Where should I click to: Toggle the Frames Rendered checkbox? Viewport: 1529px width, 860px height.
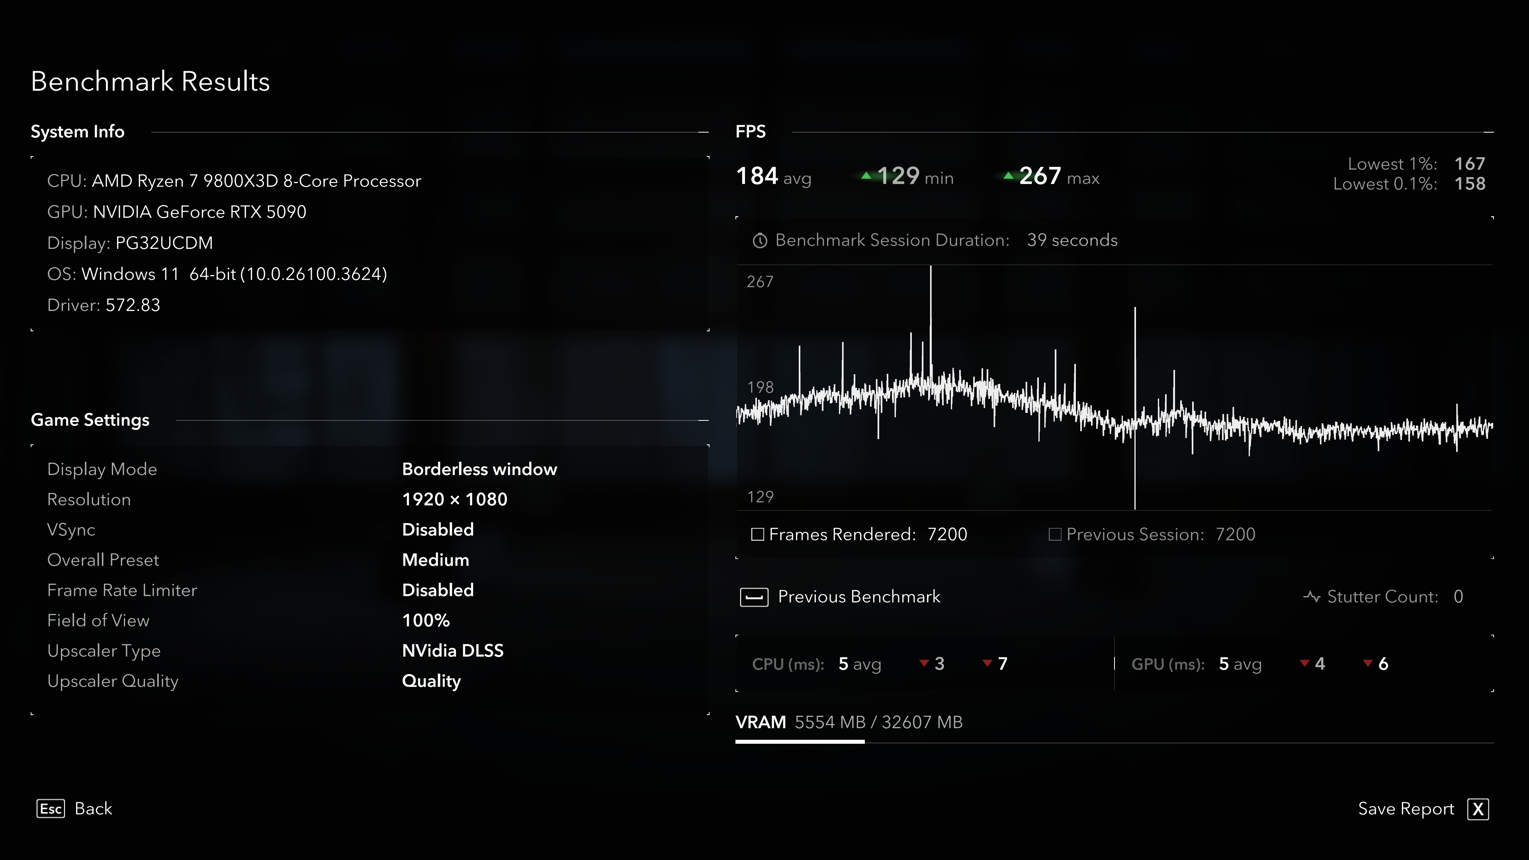click(x=757, y=534)
